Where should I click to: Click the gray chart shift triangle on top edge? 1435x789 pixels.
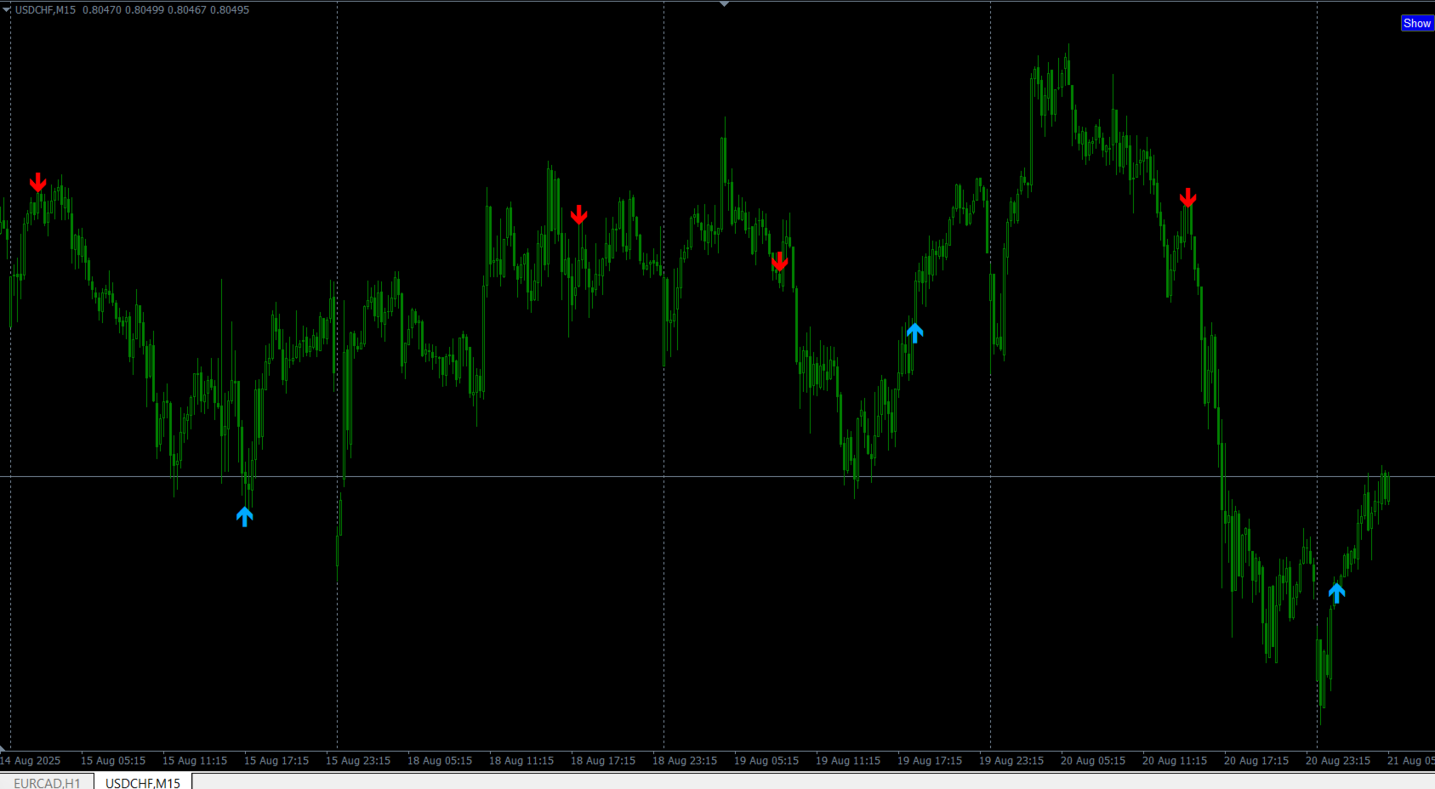[x=724, y=4]
